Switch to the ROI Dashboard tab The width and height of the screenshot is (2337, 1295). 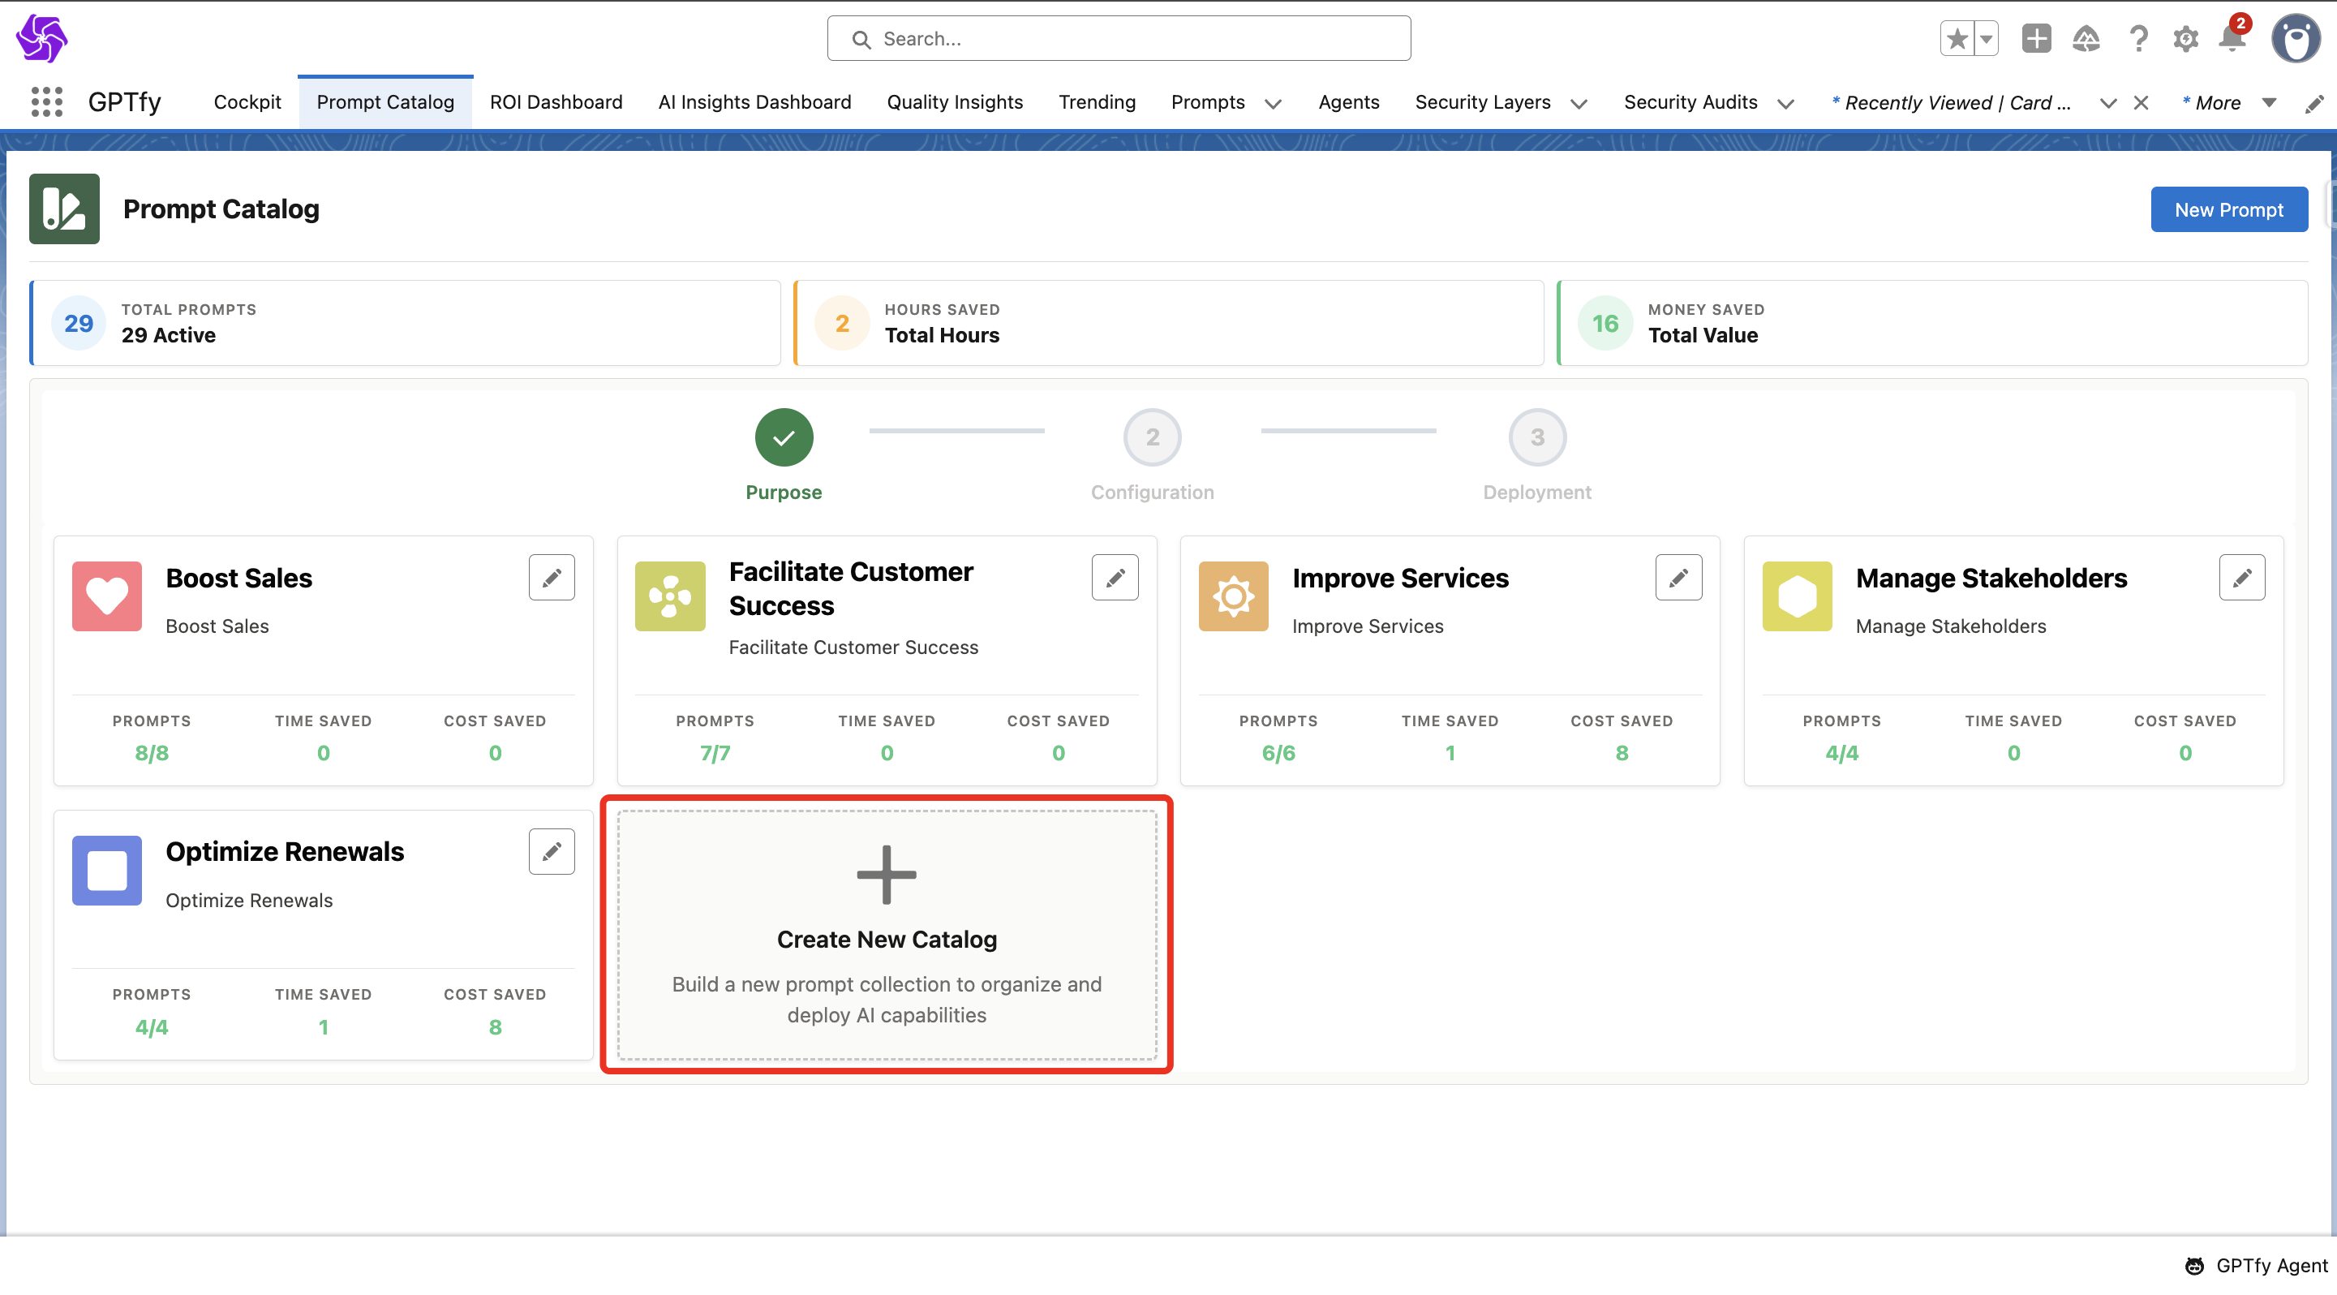click(x=555, y=101)
